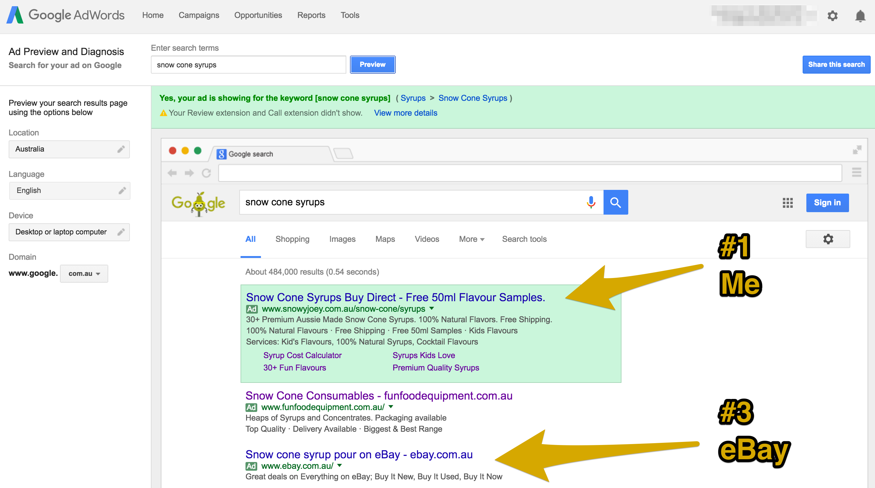Click the Ad badge on funfoodequipment listing
The height and width of the screenshot is (488, 875).
(251, 407)
